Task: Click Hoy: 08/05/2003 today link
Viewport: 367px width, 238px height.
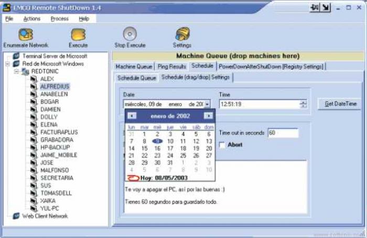Action: 164,178
